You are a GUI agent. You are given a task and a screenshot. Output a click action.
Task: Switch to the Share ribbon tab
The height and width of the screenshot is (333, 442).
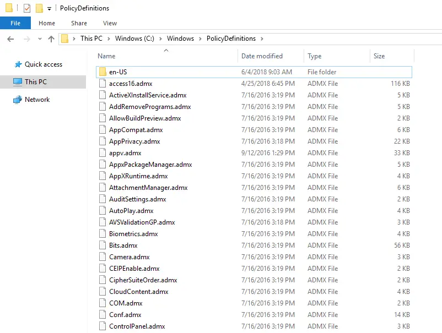79,23
